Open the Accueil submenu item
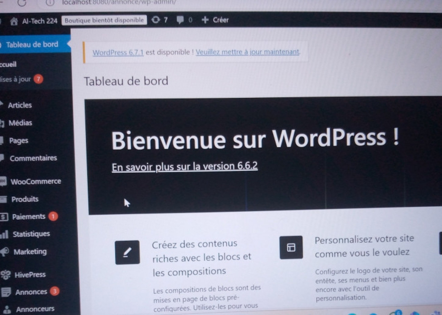Viewport: 442px width, 315px height. tap(8, 64)
